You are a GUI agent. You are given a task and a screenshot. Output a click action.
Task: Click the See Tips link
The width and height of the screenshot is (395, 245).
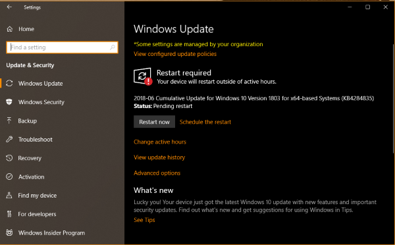[144, 220]
